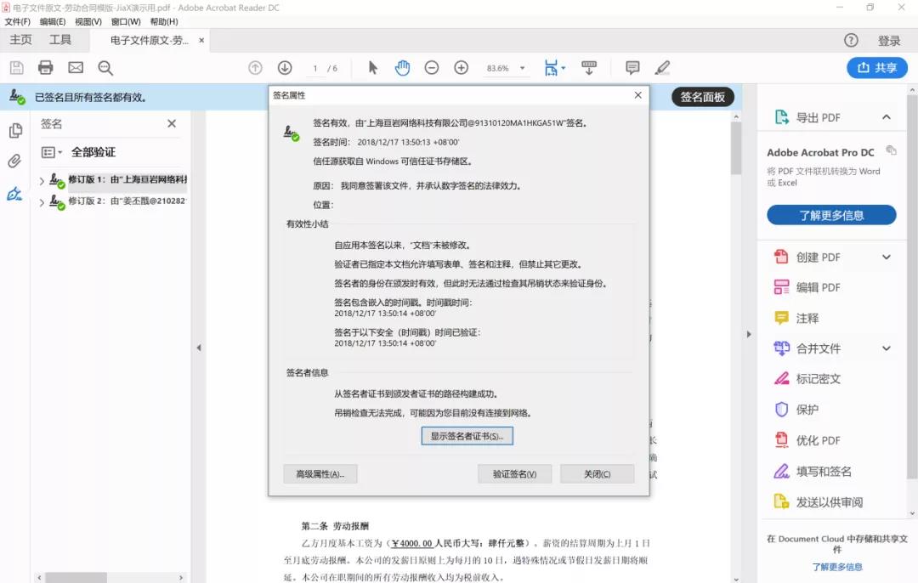Switch to the 工具 tab

60,40
